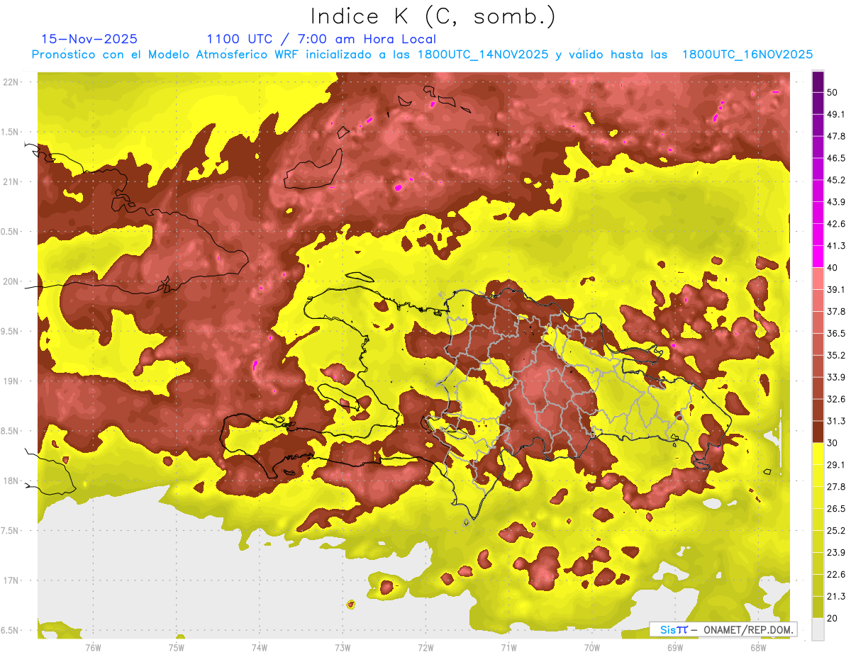Click the "76W" longitude label
This screenshot has height=657, width=851.
[x=93, y=648]
